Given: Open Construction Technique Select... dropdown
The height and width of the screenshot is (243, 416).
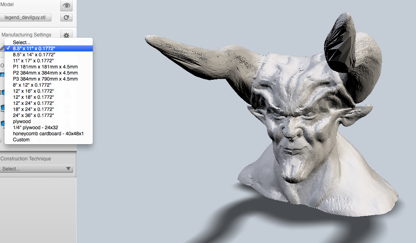Looking at the screenshot, I should 36,169.
